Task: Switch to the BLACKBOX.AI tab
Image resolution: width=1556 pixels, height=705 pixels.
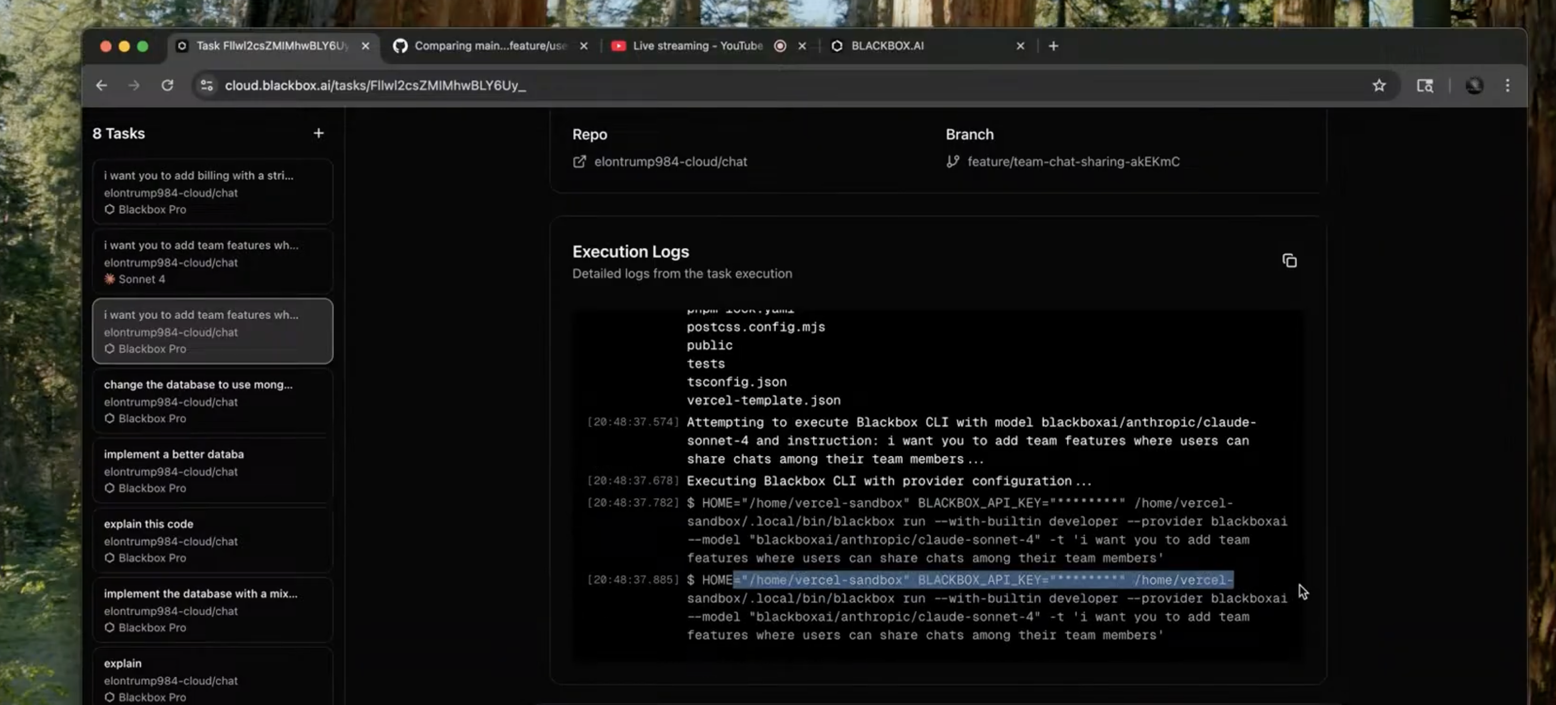Action: tap(887, 46)
